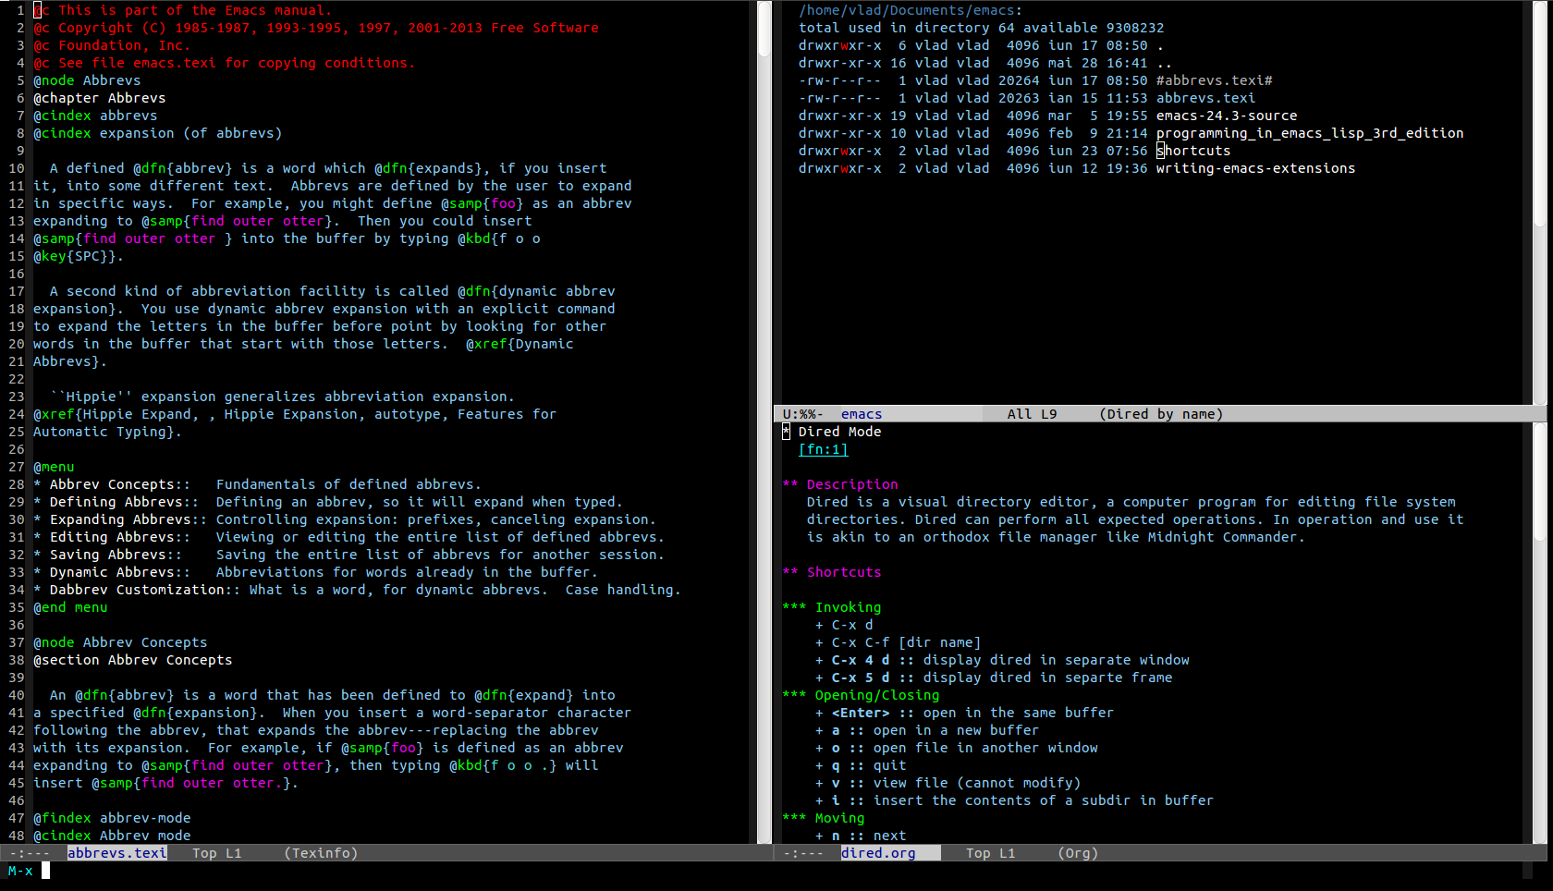Click the U:%%- status in dired mode line
Screen dimensions: 1553x891
click(x=802, y=414)
